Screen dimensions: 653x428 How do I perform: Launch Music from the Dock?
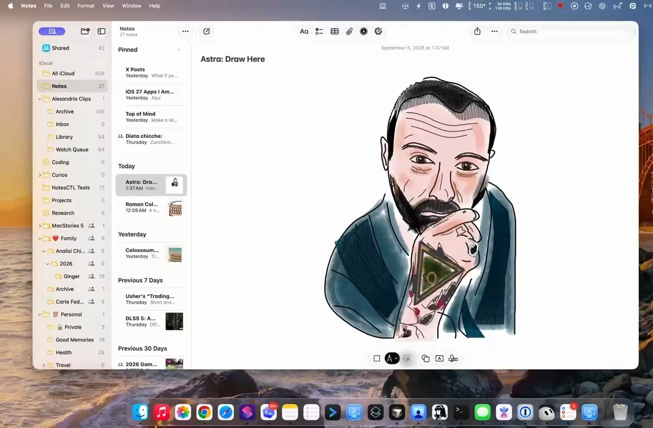tap(162, 413)
